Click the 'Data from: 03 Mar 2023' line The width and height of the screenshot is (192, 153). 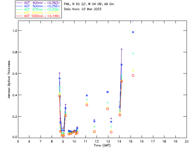click(x=83, y=9)
